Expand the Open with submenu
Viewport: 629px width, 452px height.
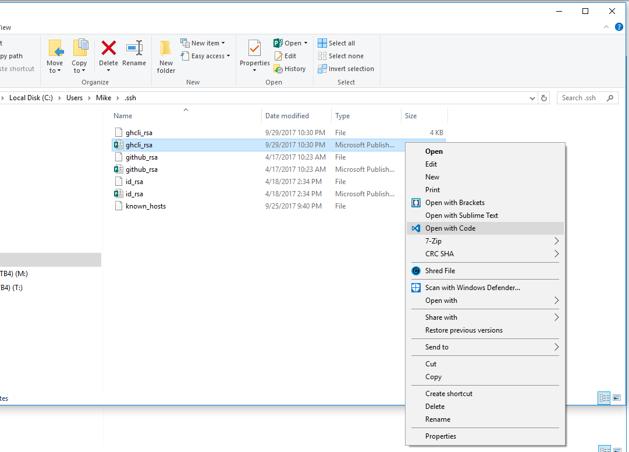485,301
